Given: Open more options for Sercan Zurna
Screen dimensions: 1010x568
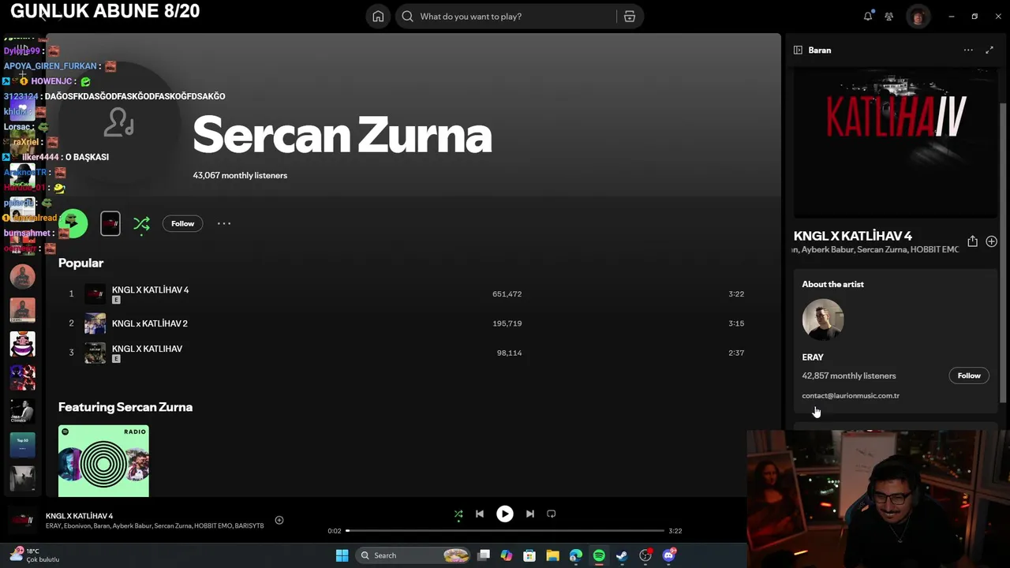Looking at the screenshot, I should [x=224, y=223].
